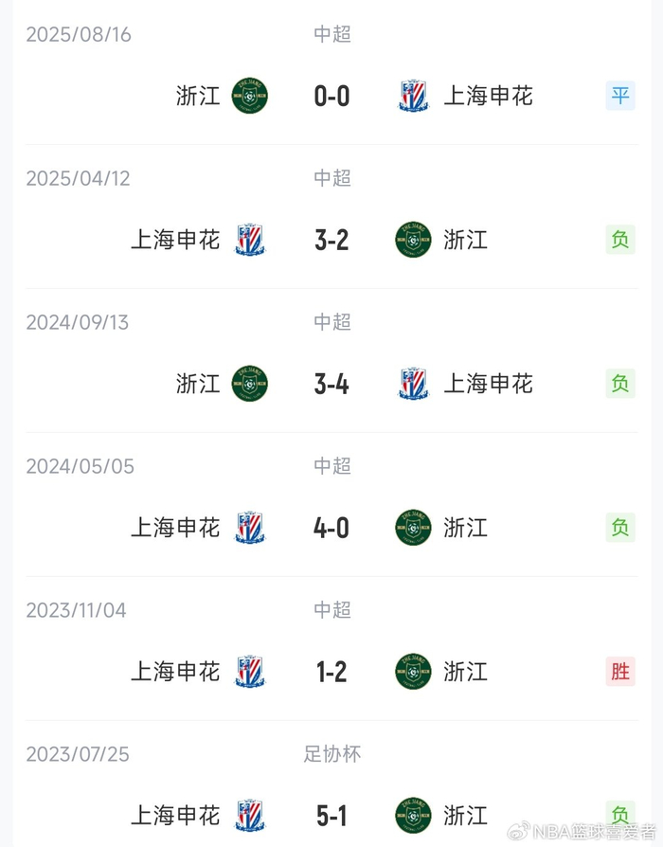Click the 2024/05/05 match date
This screenshot has width=663, height=847.
pyautogui.click(x=81, y=466)
